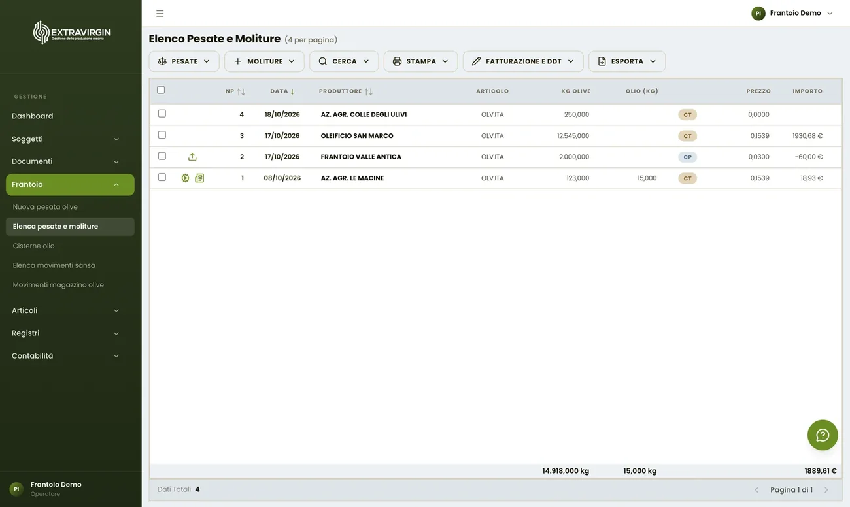This screenshot has height=507, width=850.
Task: Expand the Contabilità sidebar section
Action: pos(70,356)
